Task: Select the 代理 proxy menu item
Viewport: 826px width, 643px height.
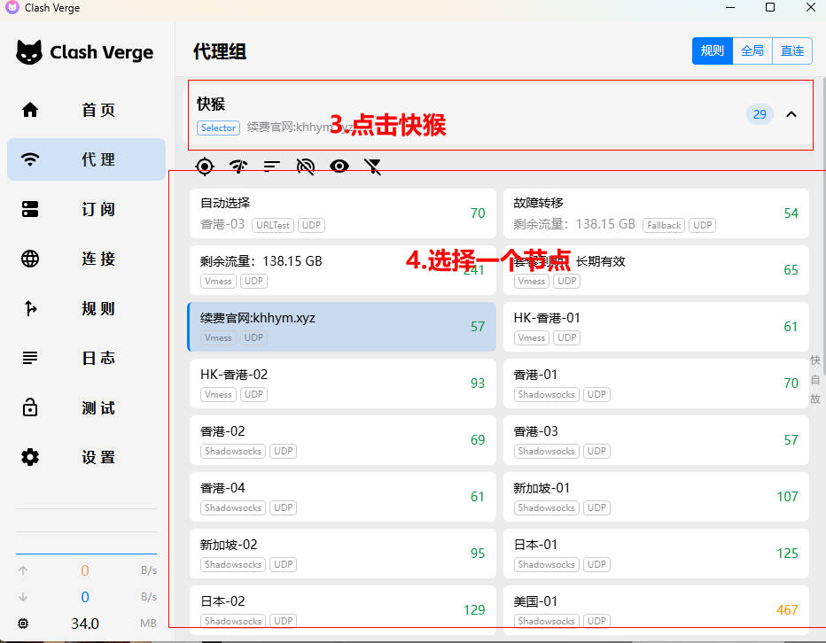Action: (86, 159)
